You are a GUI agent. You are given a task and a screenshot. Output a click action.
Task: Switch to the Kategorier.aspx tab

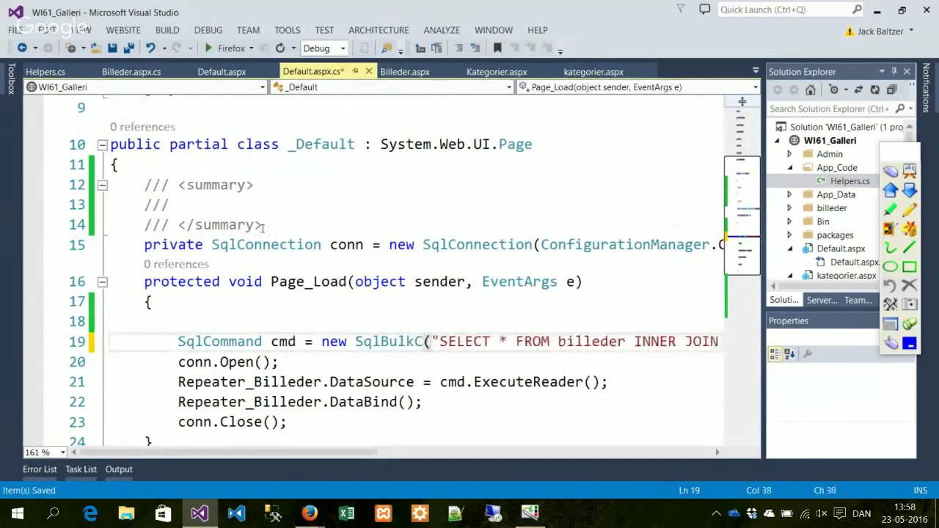point(497,72)
